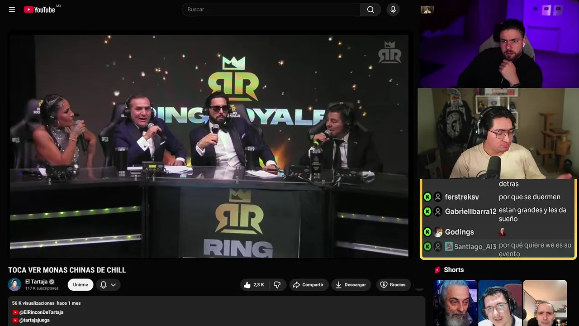Open Short with man in headphones and glasses
Screen dimensions: 579x326
500,303
